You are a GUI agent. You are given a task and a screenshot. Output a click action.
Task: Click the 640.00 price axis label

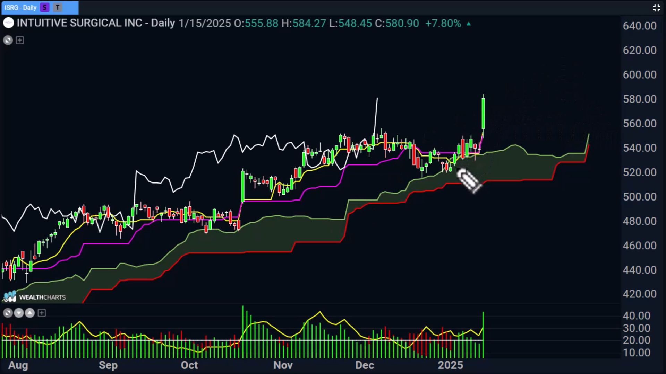[x=640, y=26]
